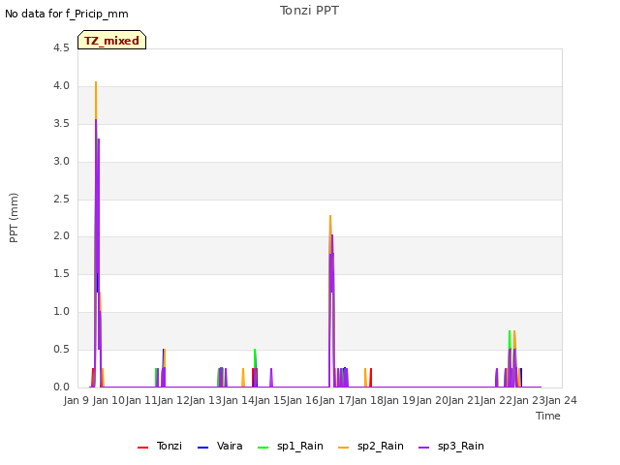Click the 3.5 y-axis tick label
This screenshot has height=465, width=620.
(x=61, y=123)
